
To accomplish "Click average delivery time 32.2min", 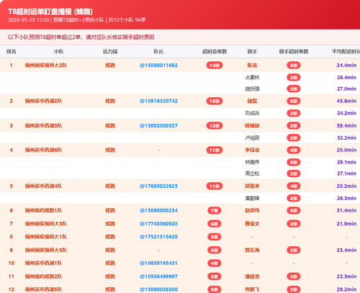I will [x=346, y=138].
